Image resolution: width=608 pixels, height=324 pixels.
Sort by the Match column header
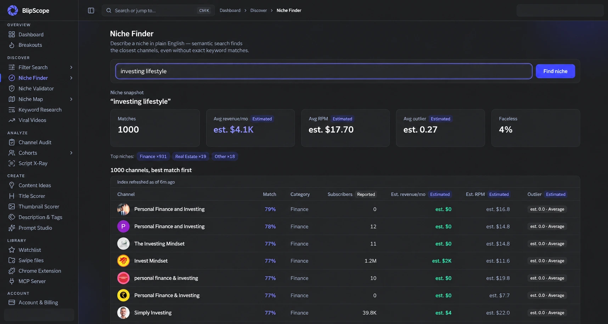(269, 194)
